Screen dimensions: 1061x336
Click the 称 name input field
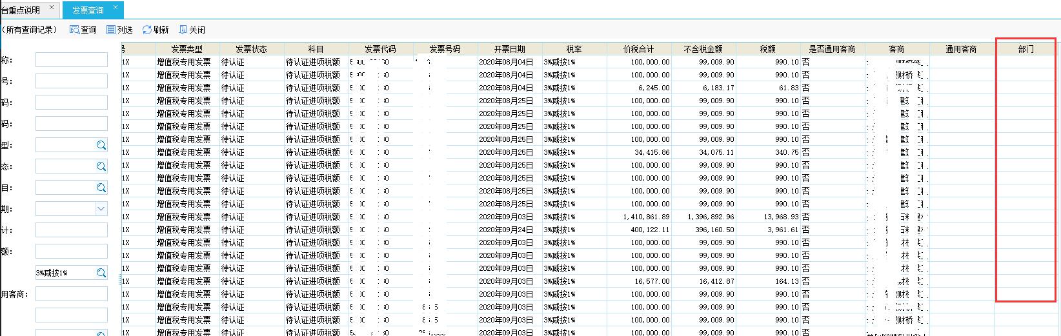71,60
